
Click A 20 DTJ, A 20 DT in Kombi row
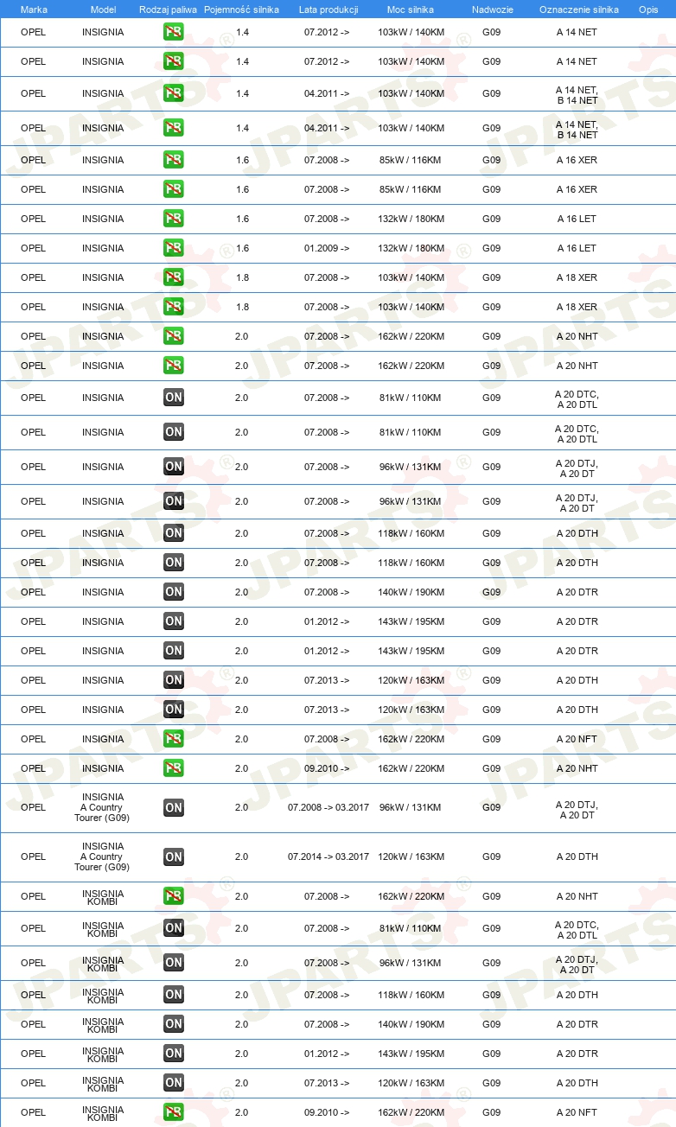pos(577,965)
